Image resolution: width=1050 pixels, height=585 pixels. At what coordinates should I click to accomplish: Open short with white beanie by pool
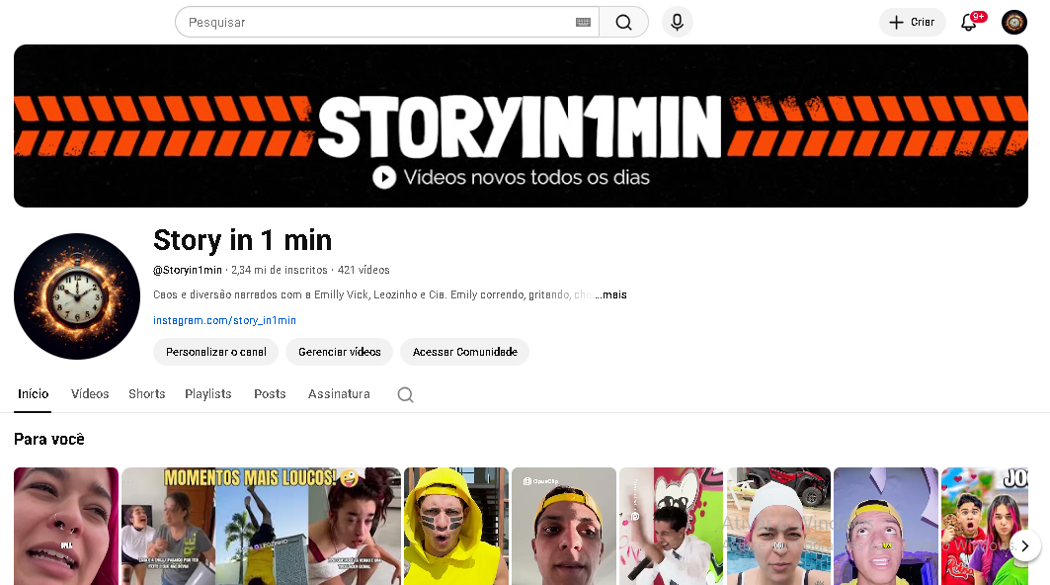pyautogui.click(x=778, y=526)
